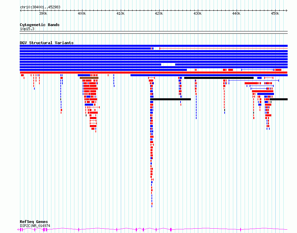Select the topmost full-width blue variant bar
The height and width of the screenshot is (233, 297).
point(154,46)
